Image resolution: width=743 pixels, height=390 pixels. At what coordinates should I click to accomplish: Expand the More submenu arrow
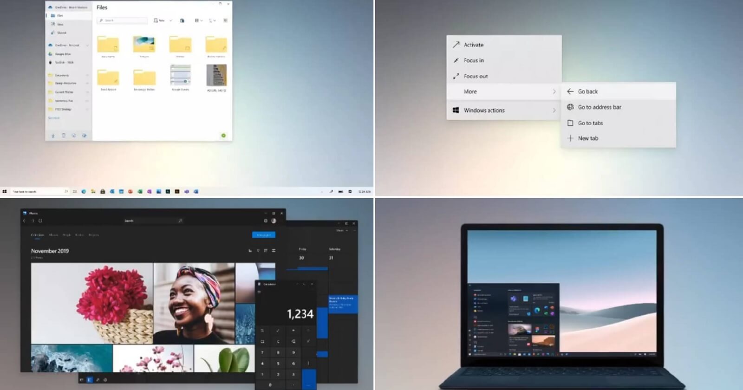click(554, 91)
